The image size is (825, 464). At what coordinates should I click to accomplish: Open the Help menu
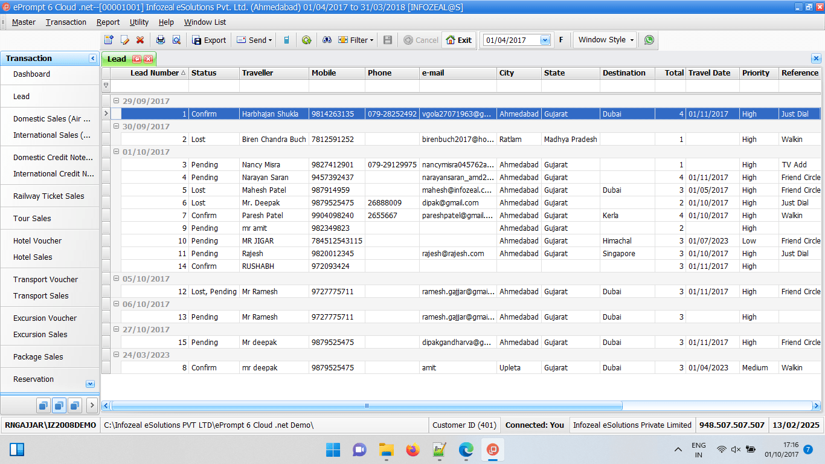point(166,22)
